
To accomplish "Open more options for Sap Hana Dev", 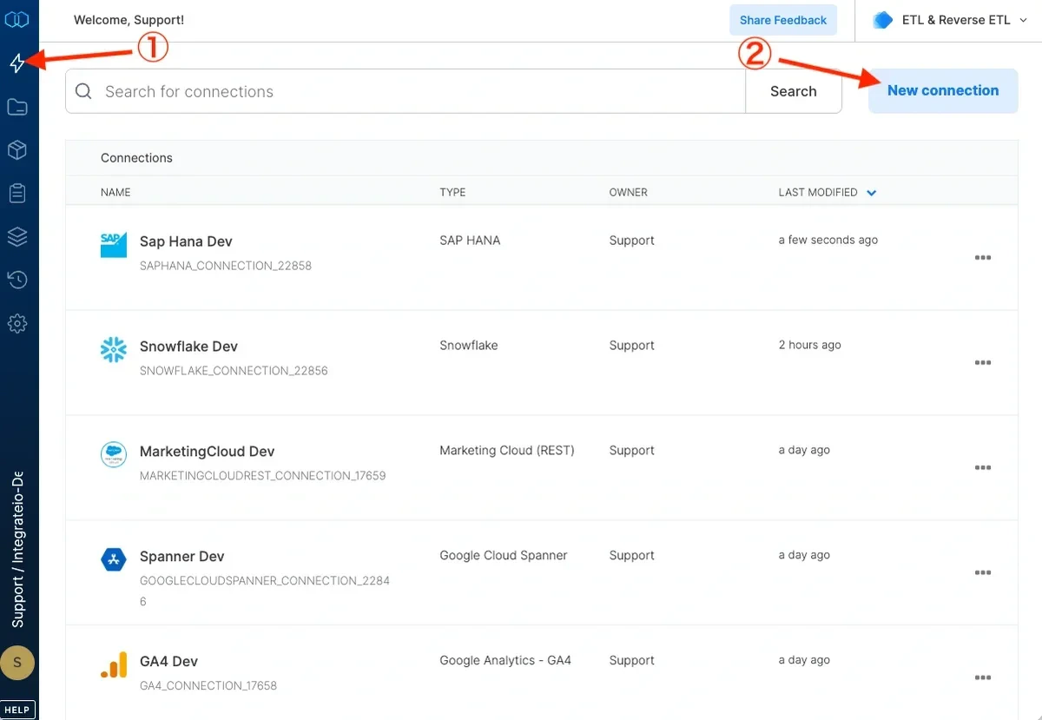I will tap(983, 258).
